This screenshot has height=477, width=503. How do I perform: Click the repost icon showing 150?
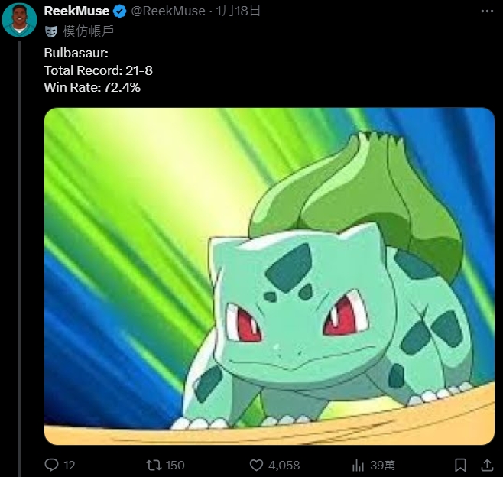pyautogui.click(x=154, y=465)
